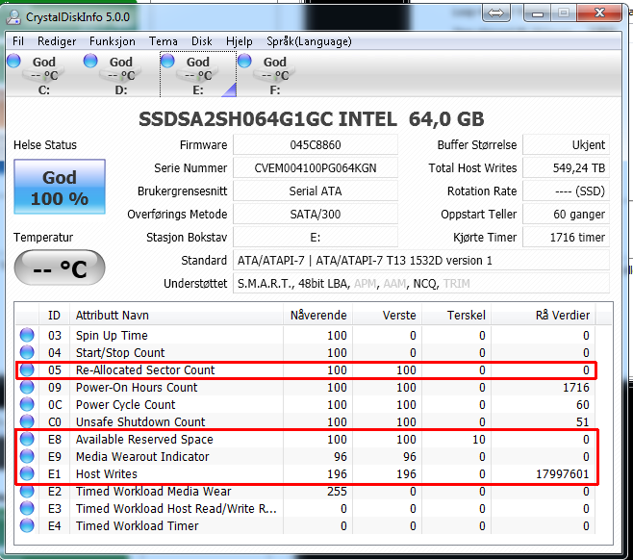Click status orb for Timed Workload Timer
This screenshot has height=560, width=633.
(x=27, y=525)
